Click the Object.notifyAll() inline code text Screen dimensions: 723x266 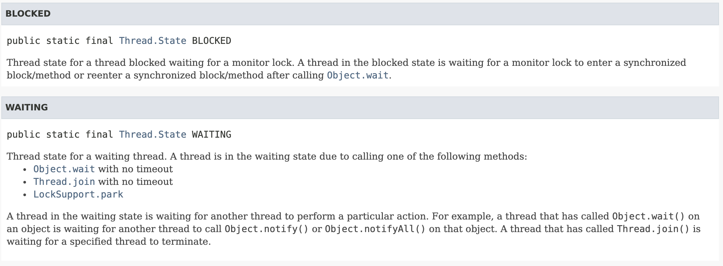(x=375, y=229)
